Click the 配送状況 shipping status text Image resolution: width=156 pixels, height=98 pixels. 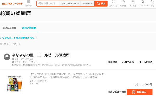coord(52,65)
